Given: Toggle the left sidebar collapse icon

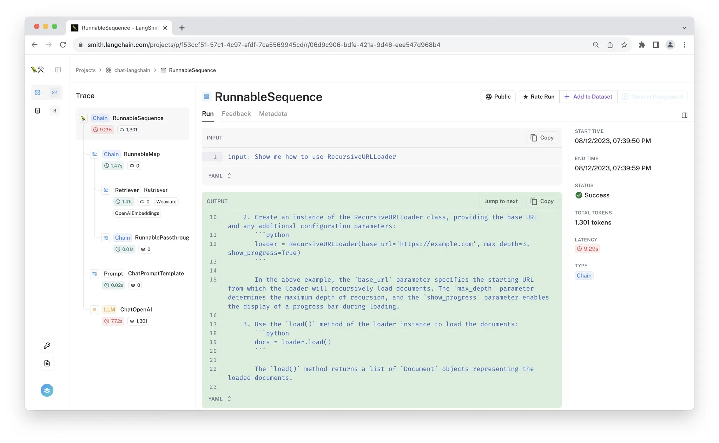Looking at the screenshot, I should [x=58, y=70].
